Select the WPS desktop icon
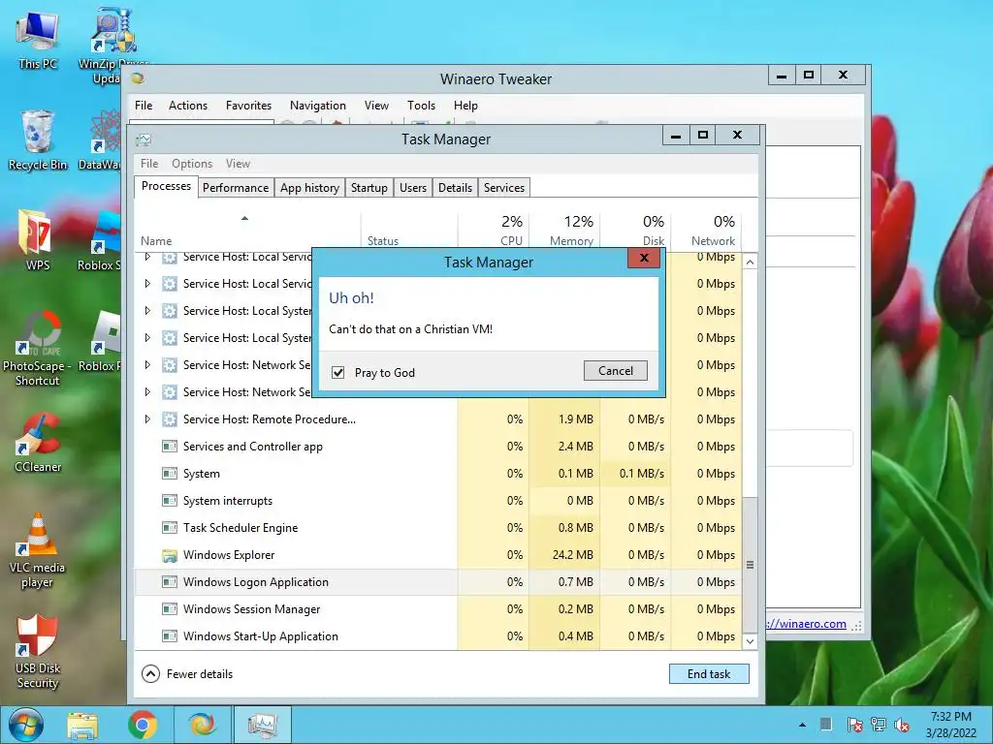 coord(38,240)
